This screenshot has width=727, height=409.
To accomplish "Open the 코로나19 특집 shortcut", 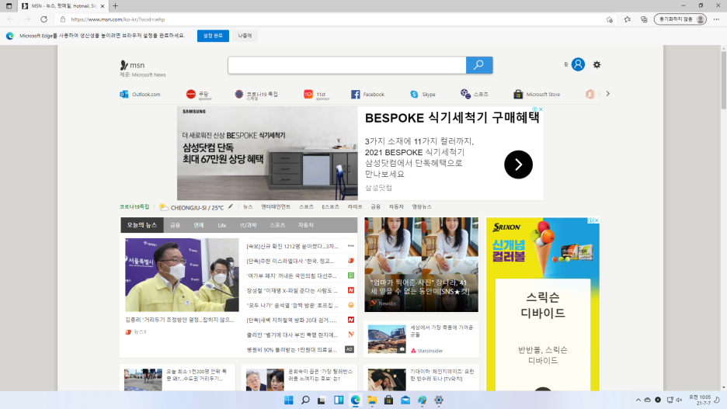I will click(x=256, y=95).
